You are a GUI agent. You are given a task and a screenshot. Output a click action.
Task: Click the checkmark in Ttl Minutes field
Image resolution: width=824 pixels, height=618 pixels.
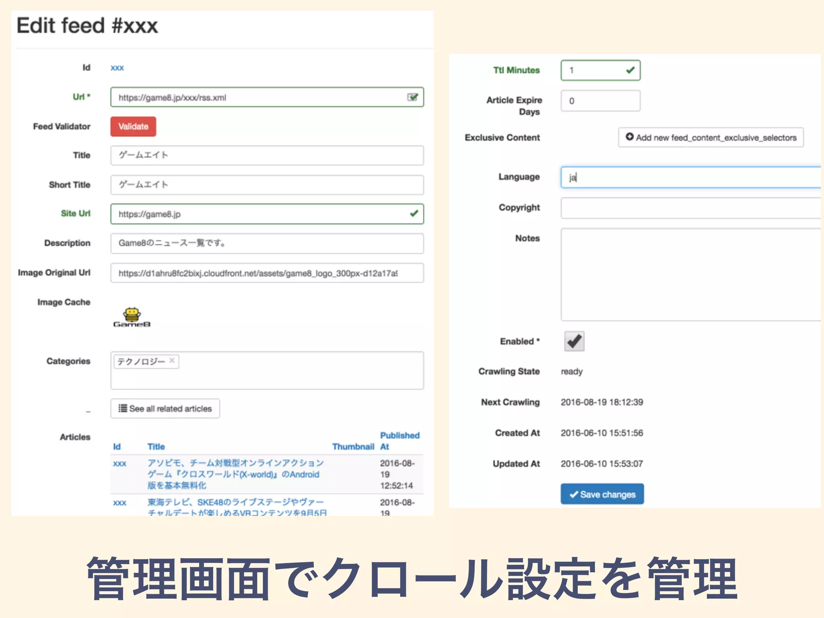click(630, 70)
